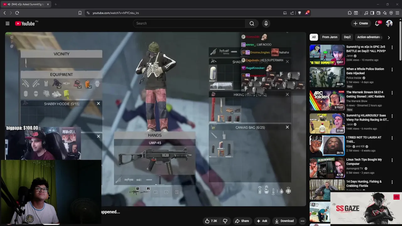
Task: Open the Summit1g vs xQc EPIC 2v5 title
Action: (x=366, y=49)
